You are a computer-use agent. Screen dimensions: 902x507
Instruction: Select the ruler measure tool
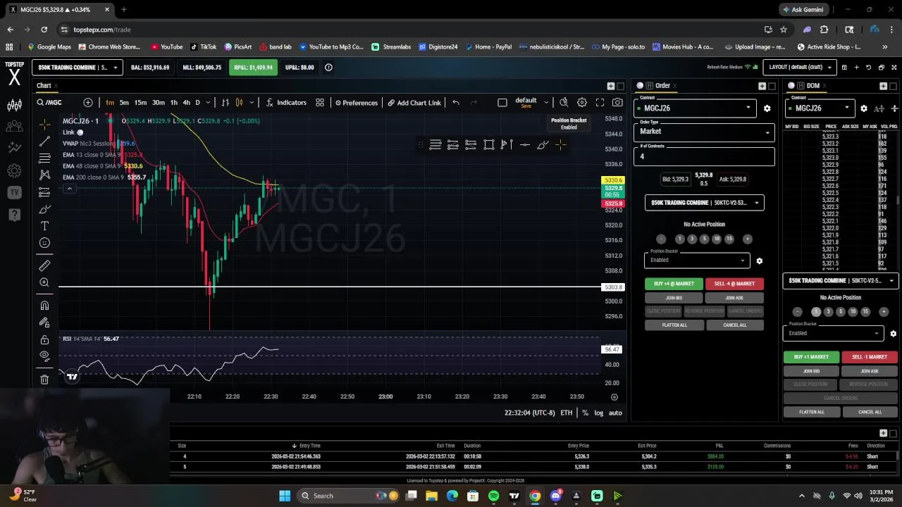pyautogui.click(x=44, y=265)
